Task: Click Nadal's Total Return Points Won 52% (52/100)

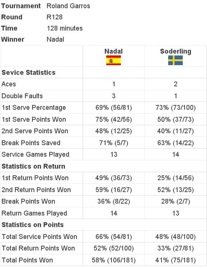Action: [x=113, y=248]
